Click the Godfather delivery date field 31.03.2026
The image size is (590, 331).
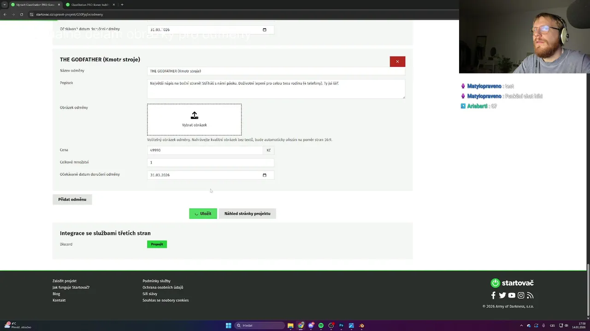point(211,175)
